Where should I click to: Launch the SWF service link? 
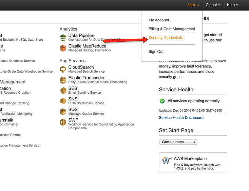coord(73,120)
